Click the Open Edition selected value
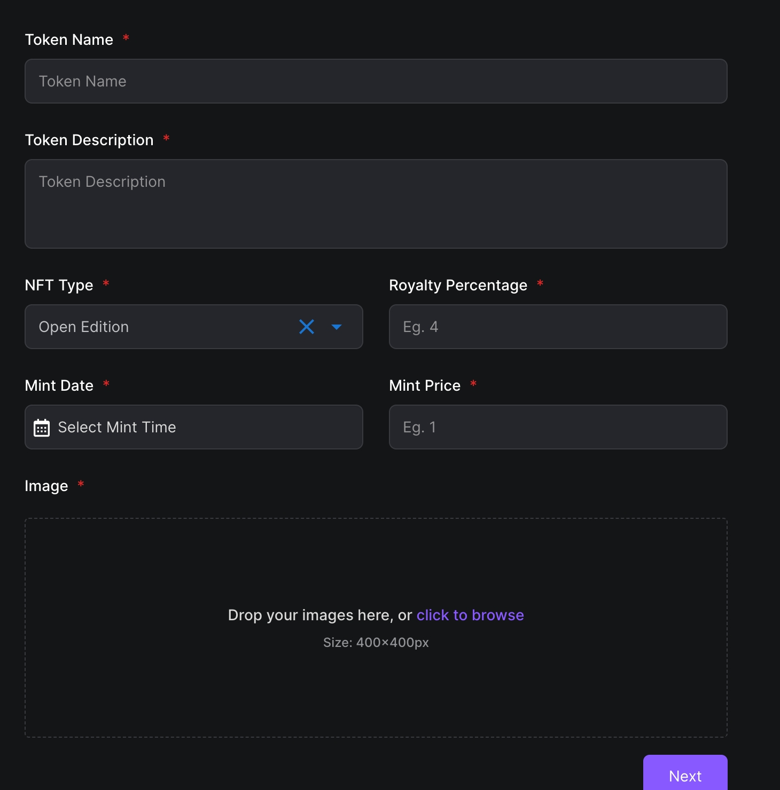 click(84, 327)
